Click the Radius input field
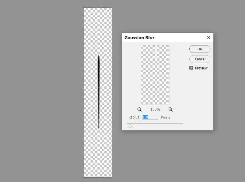245x182 pixels. 150,117
